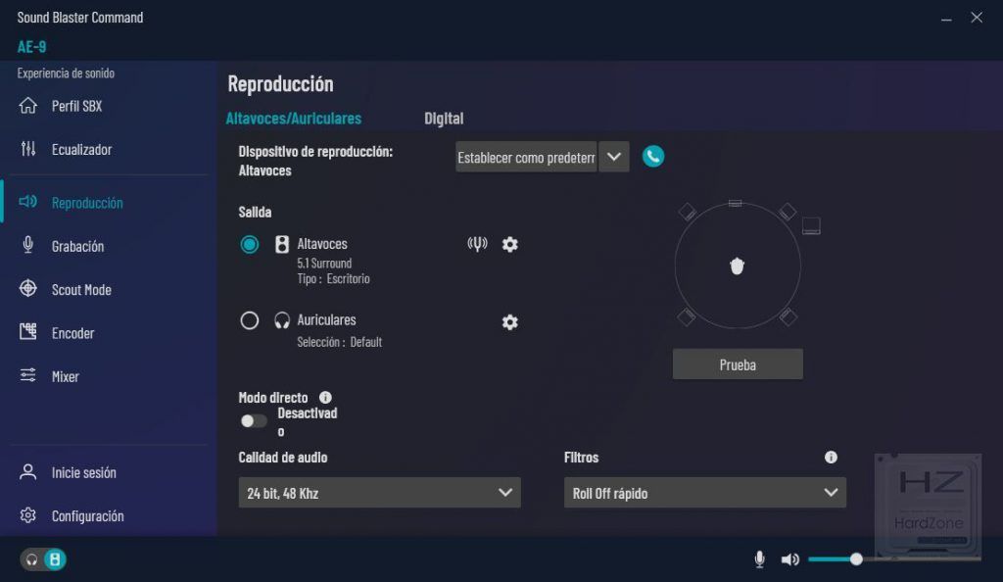Click the Grabación microphone icon

click(28, 245)
